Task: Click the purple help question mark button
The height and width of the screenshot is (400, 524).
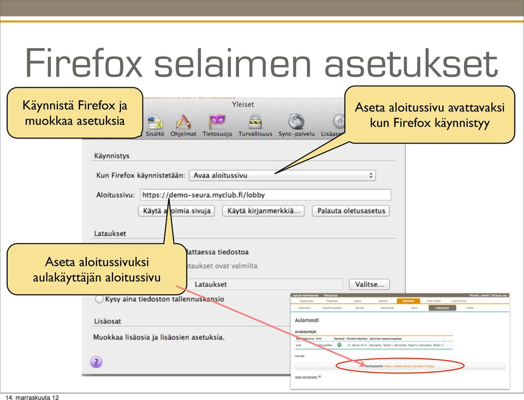Action: (96, 362)
